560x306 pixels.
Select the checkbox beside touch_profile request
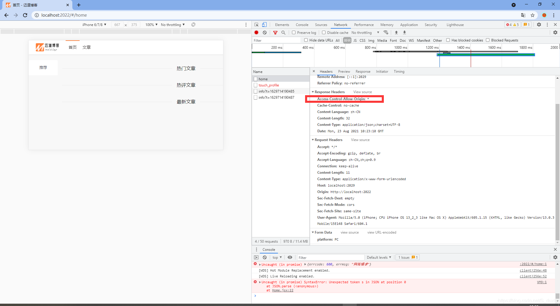(x=256, y=85)
